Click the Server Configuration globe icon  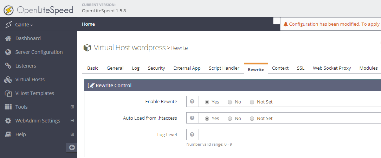tap(8, 52)
